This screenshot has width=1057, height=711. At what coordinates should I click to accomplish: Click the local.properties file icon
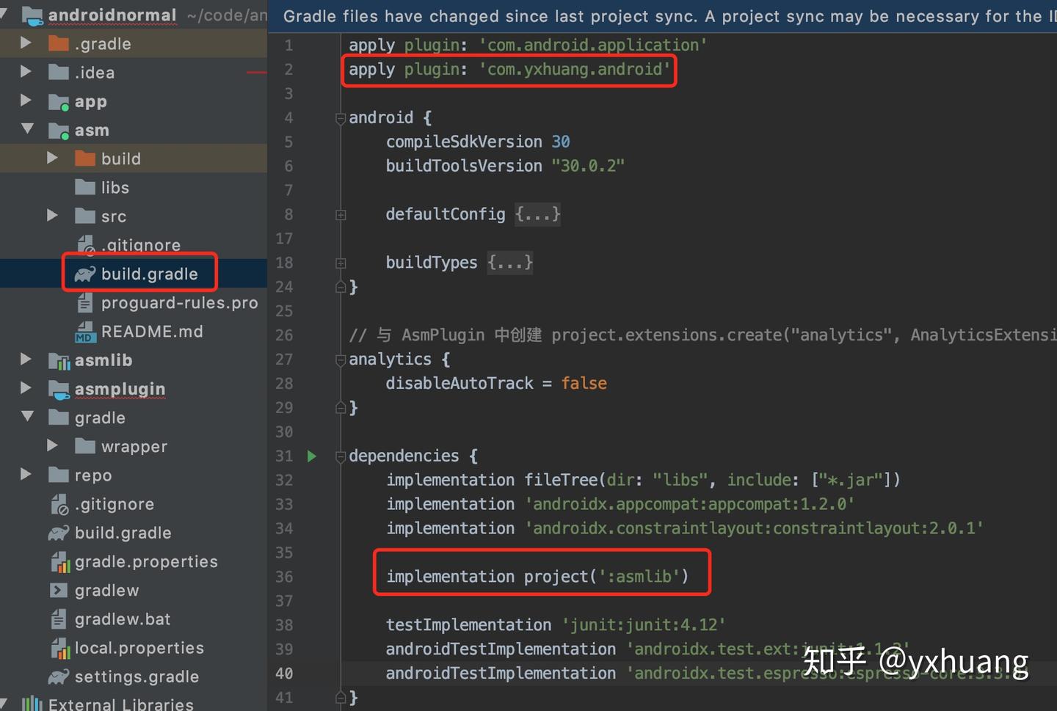coord(60,649)
